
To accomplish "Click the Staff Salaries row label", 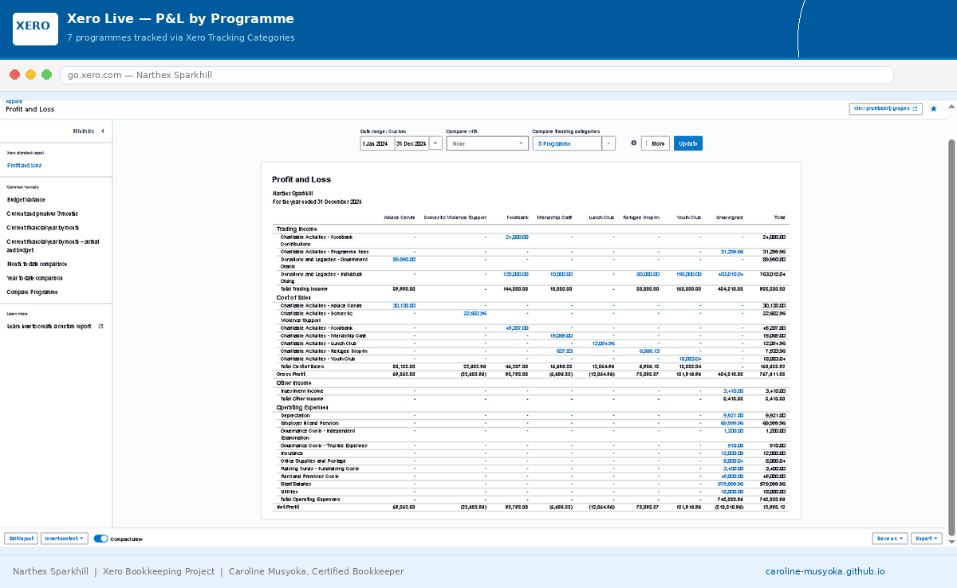I will [x=296, y=484].
